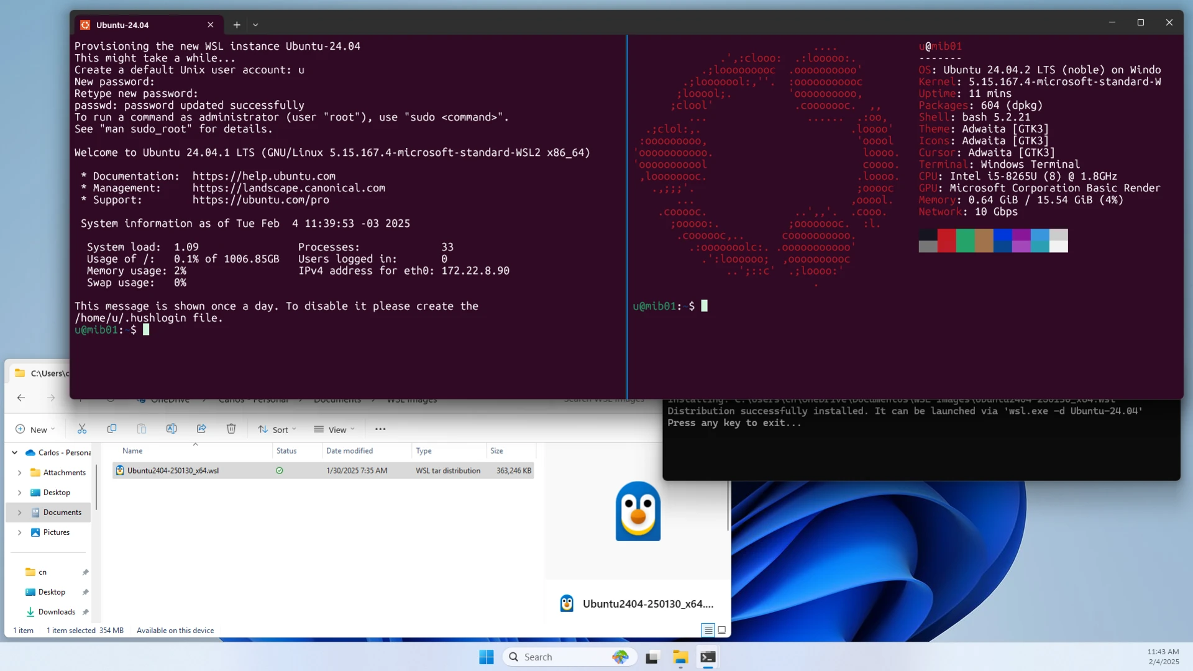
Task: Open the Sort dropdown menu
Action: 277,429
